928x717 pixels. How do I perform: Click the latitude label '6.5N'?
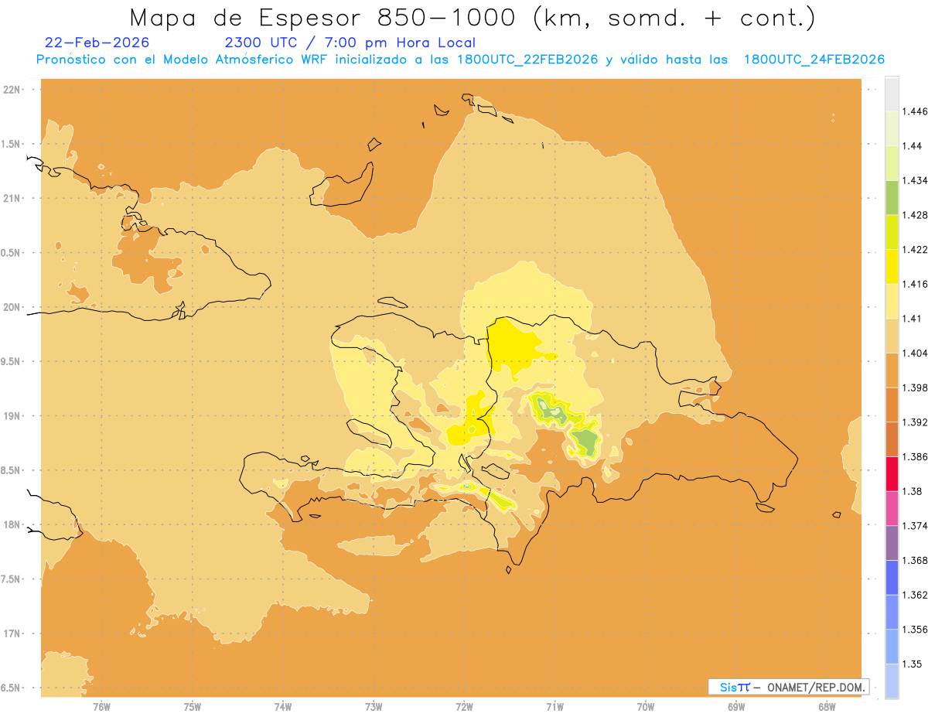pyautogui.click(x=12, y=688)
